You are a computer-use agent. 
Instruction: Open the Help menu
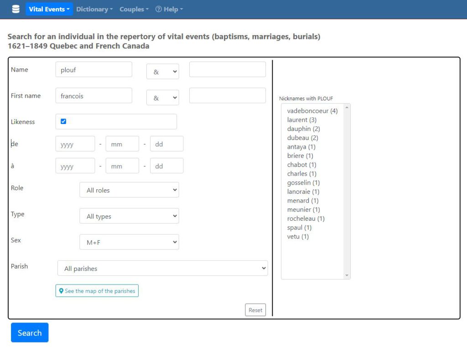169,9
